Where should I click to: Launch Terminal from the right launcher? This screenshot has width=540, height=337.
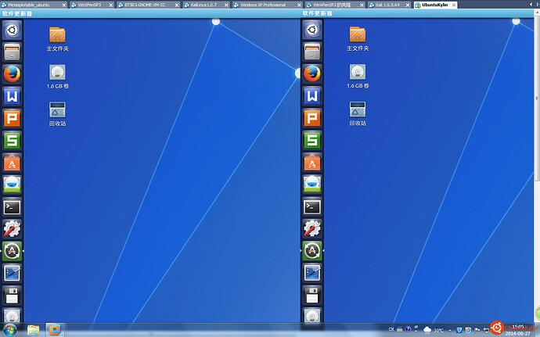[x=312, y=207]
